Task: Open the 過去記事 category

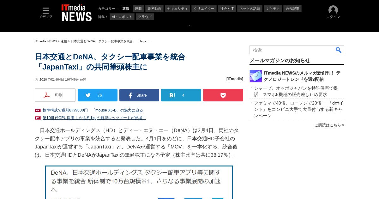Action: 292,9
